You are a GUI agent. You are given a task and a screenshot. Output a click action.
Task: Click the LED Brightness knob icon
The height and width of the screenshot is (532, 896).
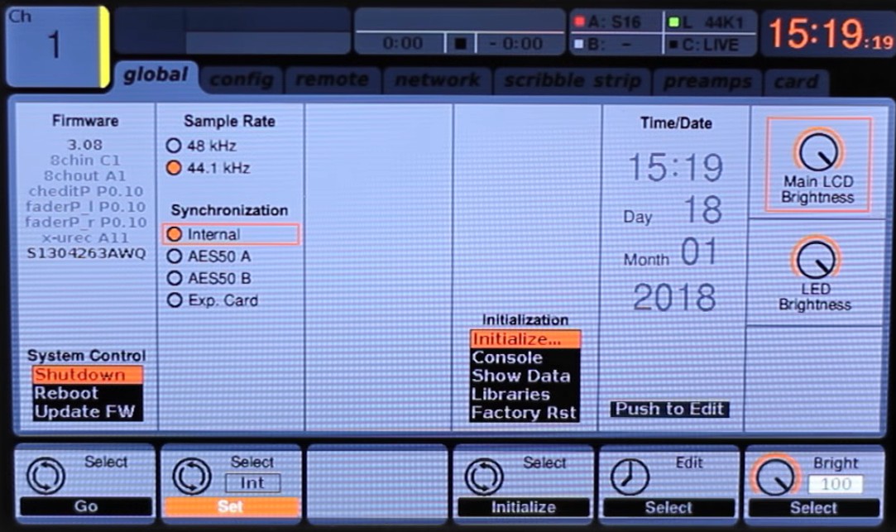click(815, 258)
